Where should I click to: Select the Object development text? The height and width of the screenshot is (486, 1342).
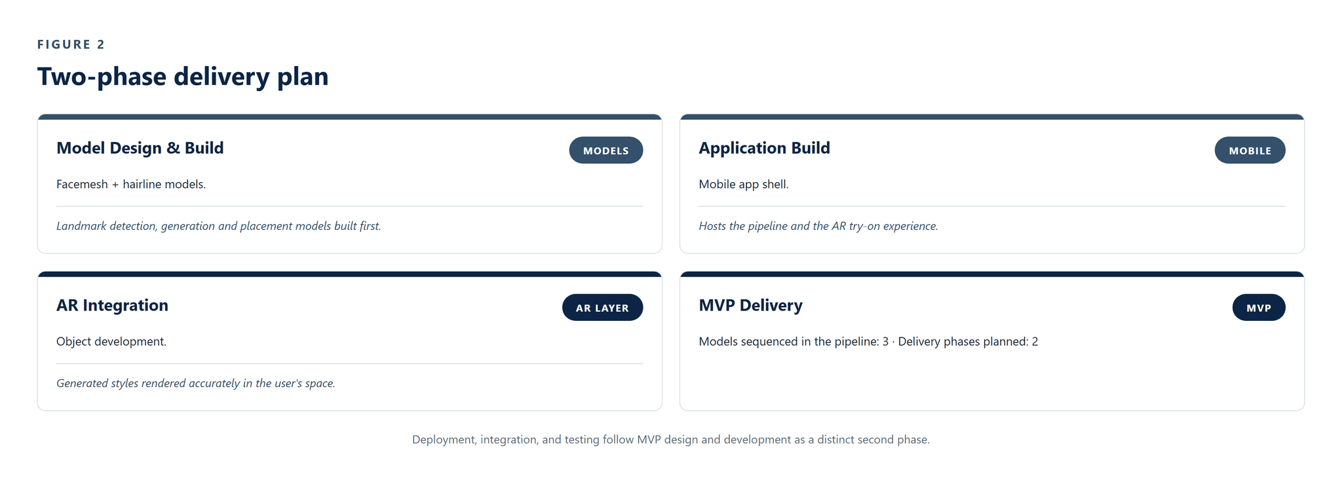(111, 341)
